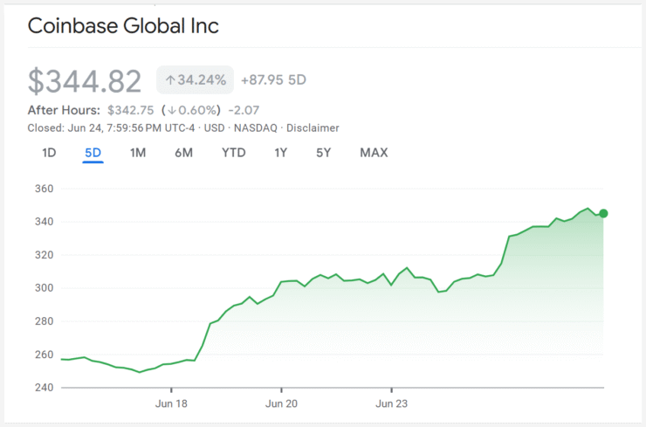Select the 5D time range tab

[x=93, y=153]
